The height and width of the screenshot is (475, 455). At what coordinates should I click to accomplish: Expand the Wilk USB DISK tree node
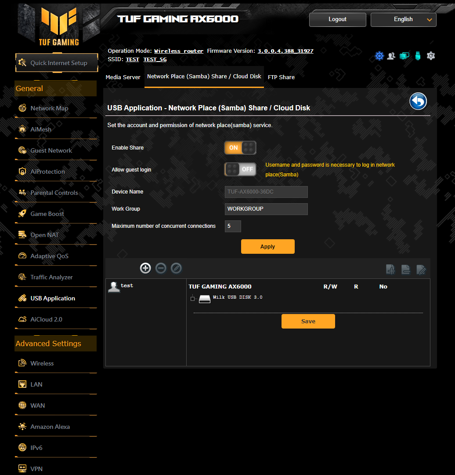click(192, 299)
